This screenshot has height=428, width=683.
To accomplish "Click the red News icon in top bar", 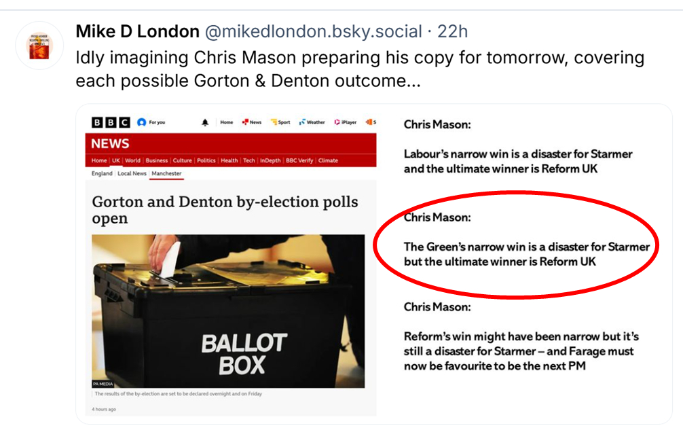I will (245, 122).
